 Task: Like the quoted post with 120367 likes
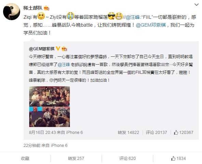[x=184, y=133]
